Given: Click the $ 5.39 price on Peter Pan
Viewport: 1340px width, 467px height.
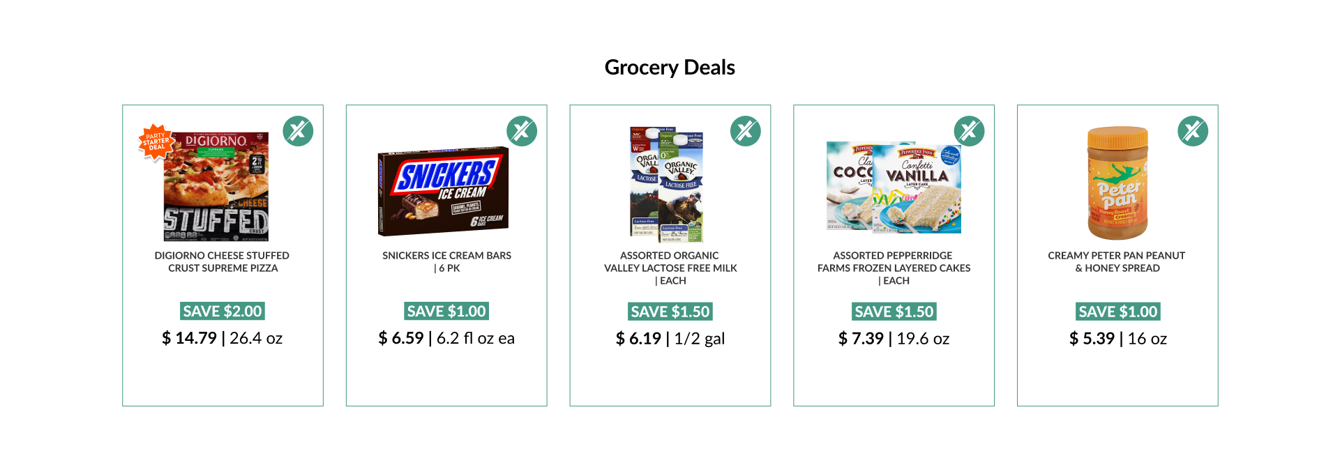Looking at the screenshot, I should click(1092, 339).
